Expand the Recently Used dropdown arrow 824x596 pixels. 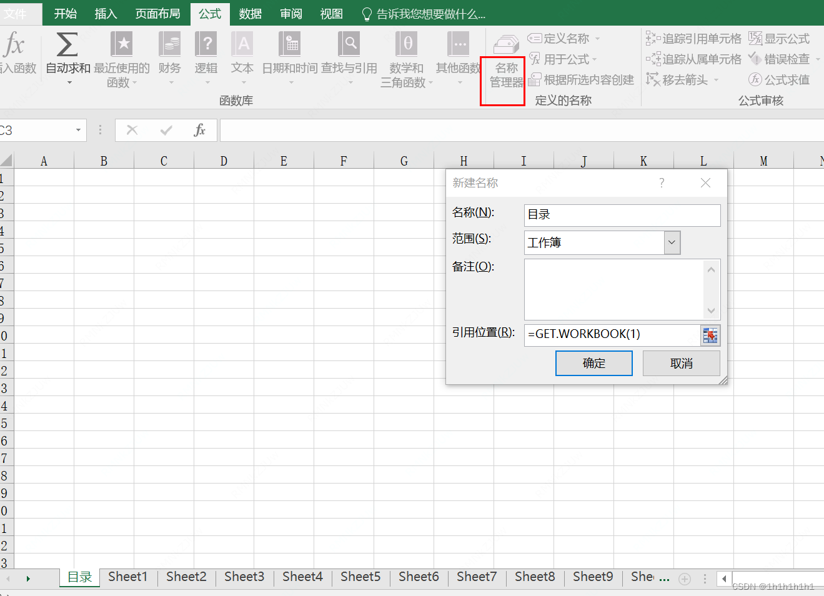[x=134, y=82]
